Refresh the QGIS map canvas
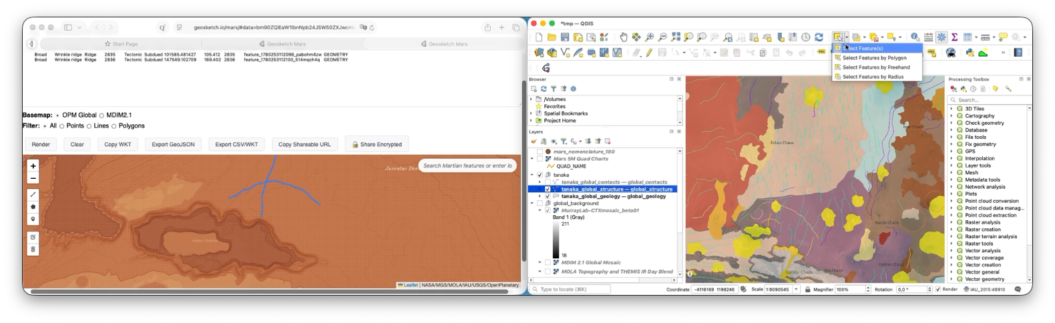This screenshot has width=1055, height=323. coord(819,37)
